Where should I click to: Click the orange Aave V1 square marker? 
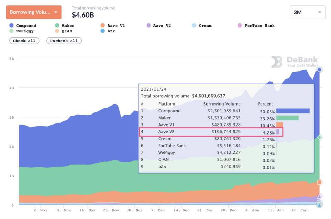click(x=319, y=182)
